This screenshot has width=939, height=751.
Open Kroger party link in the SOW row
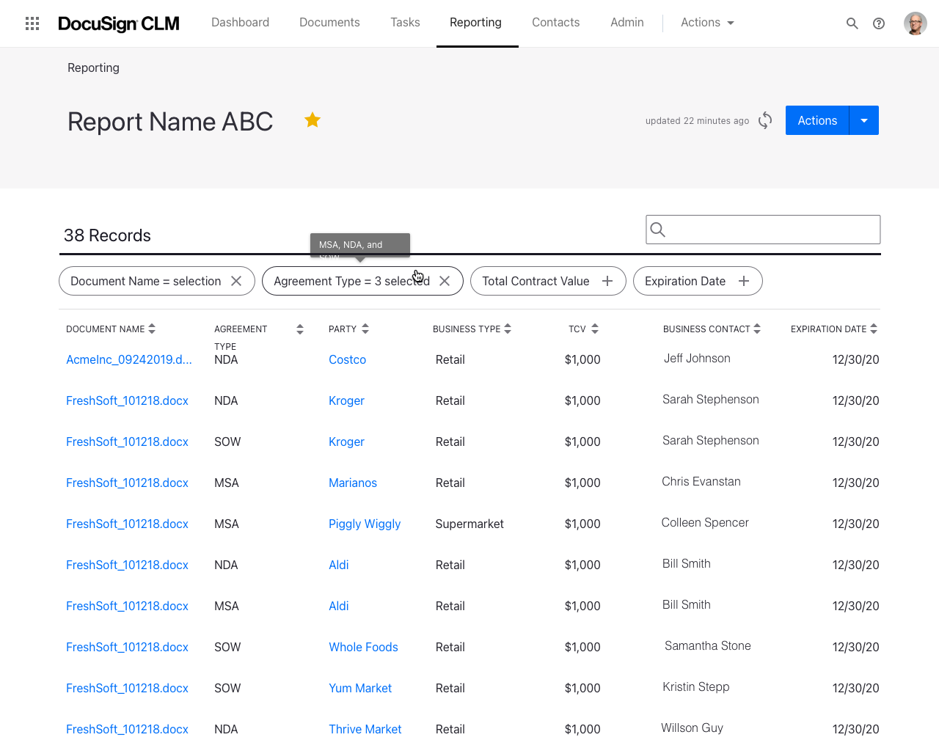tap(346, 442)
